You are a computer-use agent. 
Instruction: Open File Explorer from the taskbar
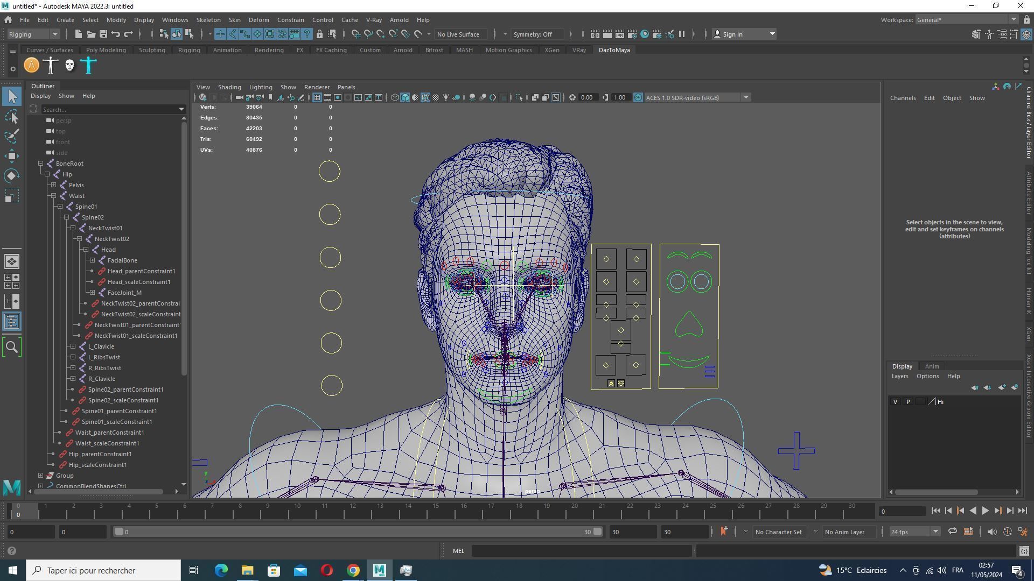[247, 571]
